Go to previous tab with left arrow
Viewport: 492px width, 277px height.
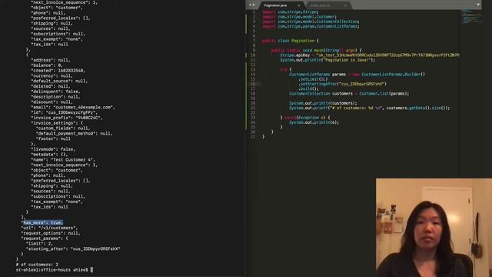250,5
